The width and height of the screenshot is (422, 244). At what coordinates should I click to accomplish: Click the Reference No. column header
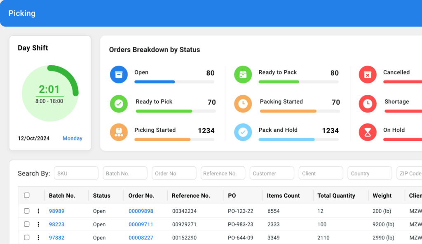[191, 196]
